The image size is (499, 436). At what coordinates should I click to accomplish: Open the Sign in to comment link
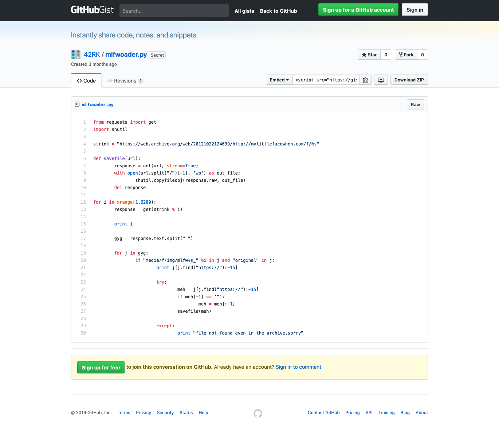[x=298, y=367]
